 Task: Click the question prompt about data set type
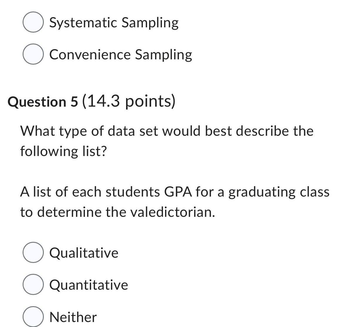pos(166,140)
